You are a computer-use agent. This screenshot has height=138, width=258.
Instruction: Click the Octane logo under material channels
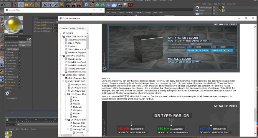coord(7,93)
